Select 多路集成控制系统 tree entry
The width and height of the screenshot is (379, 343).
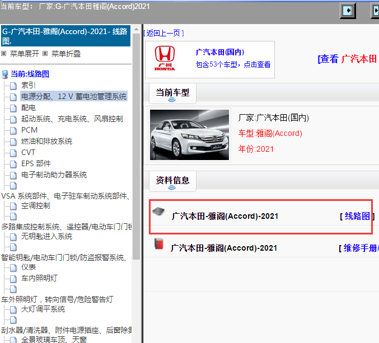(x=66, y=227)
